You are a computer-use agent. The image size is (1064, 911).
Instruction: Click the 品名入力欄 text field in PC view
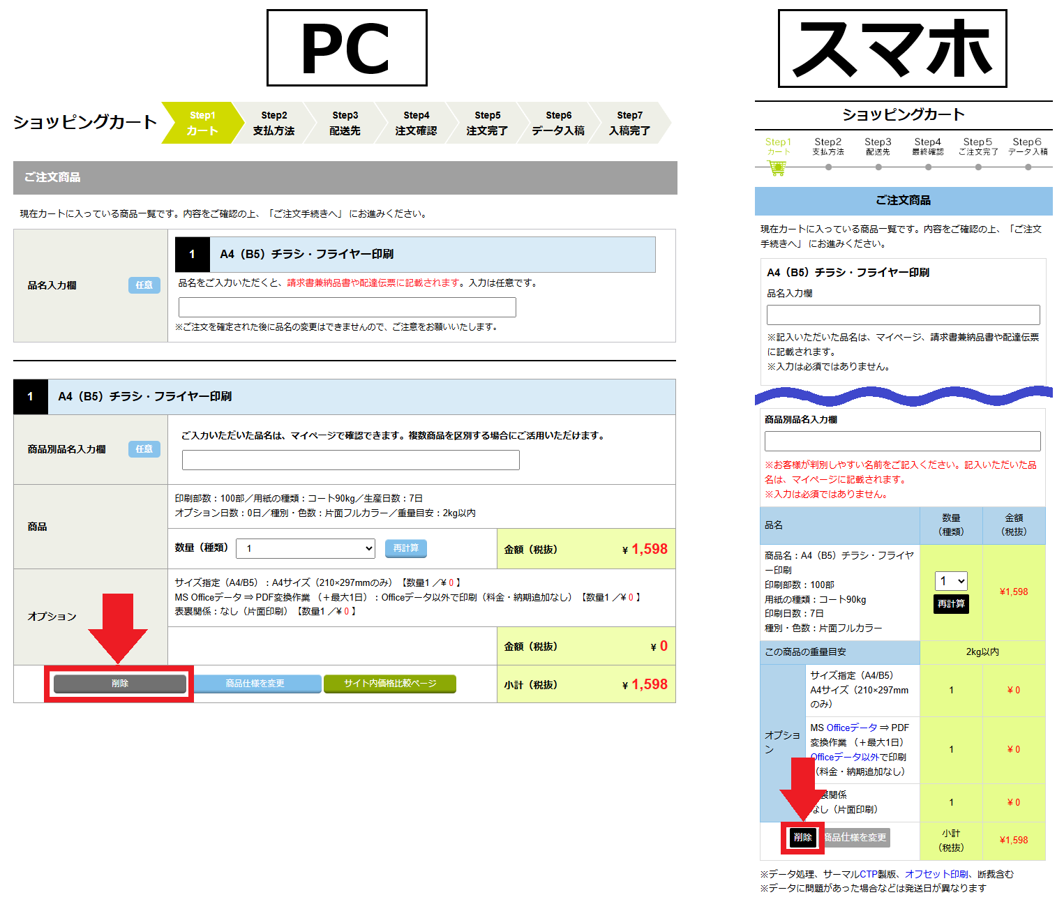tap(347, 308)
